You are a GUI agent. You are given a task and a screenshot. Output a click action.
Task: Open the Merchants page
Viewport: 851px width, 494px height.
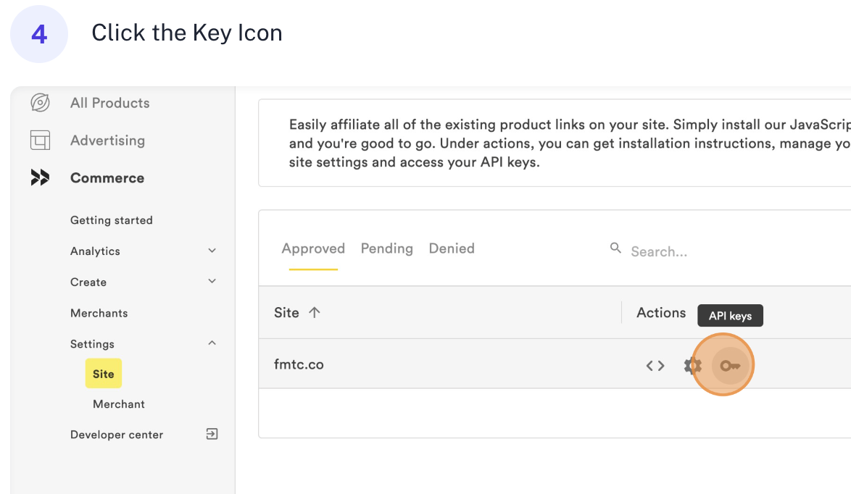pyautogui.click(x=99, y=313)
